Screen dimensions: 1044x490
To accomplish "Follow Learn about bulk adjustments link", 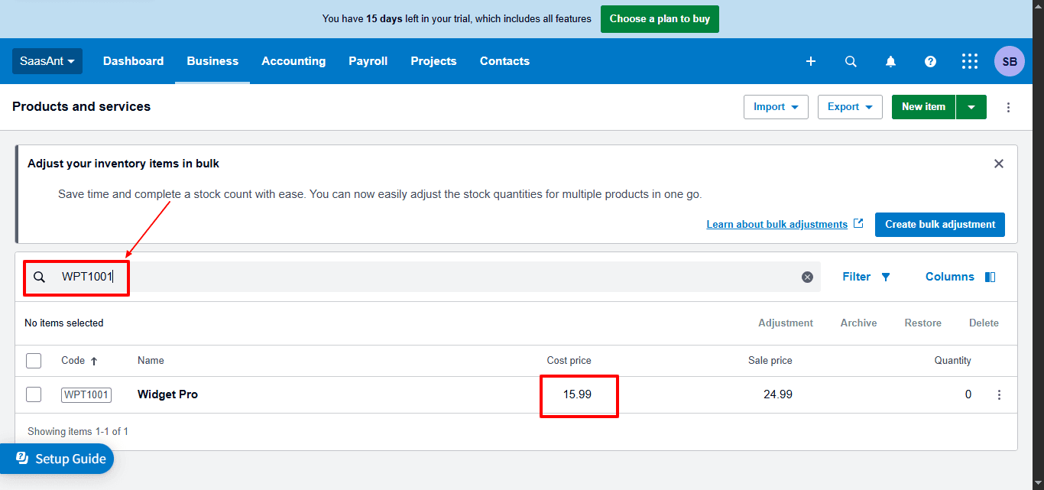I will (777, 224).
